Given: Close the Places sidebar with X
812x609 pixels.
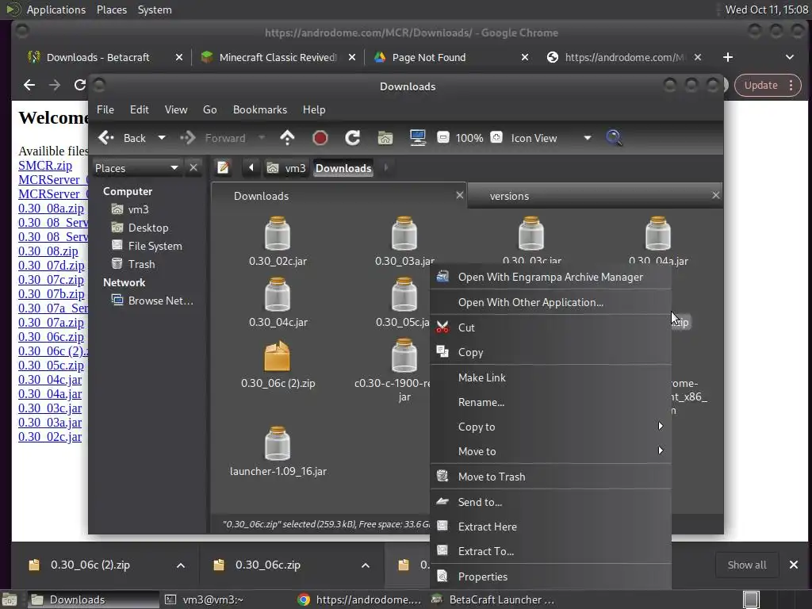Looking at the screenshot, I should pyautogui.click(x=193, y=168).
